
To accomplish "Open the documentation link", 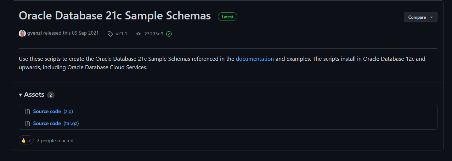I will 255,59.
